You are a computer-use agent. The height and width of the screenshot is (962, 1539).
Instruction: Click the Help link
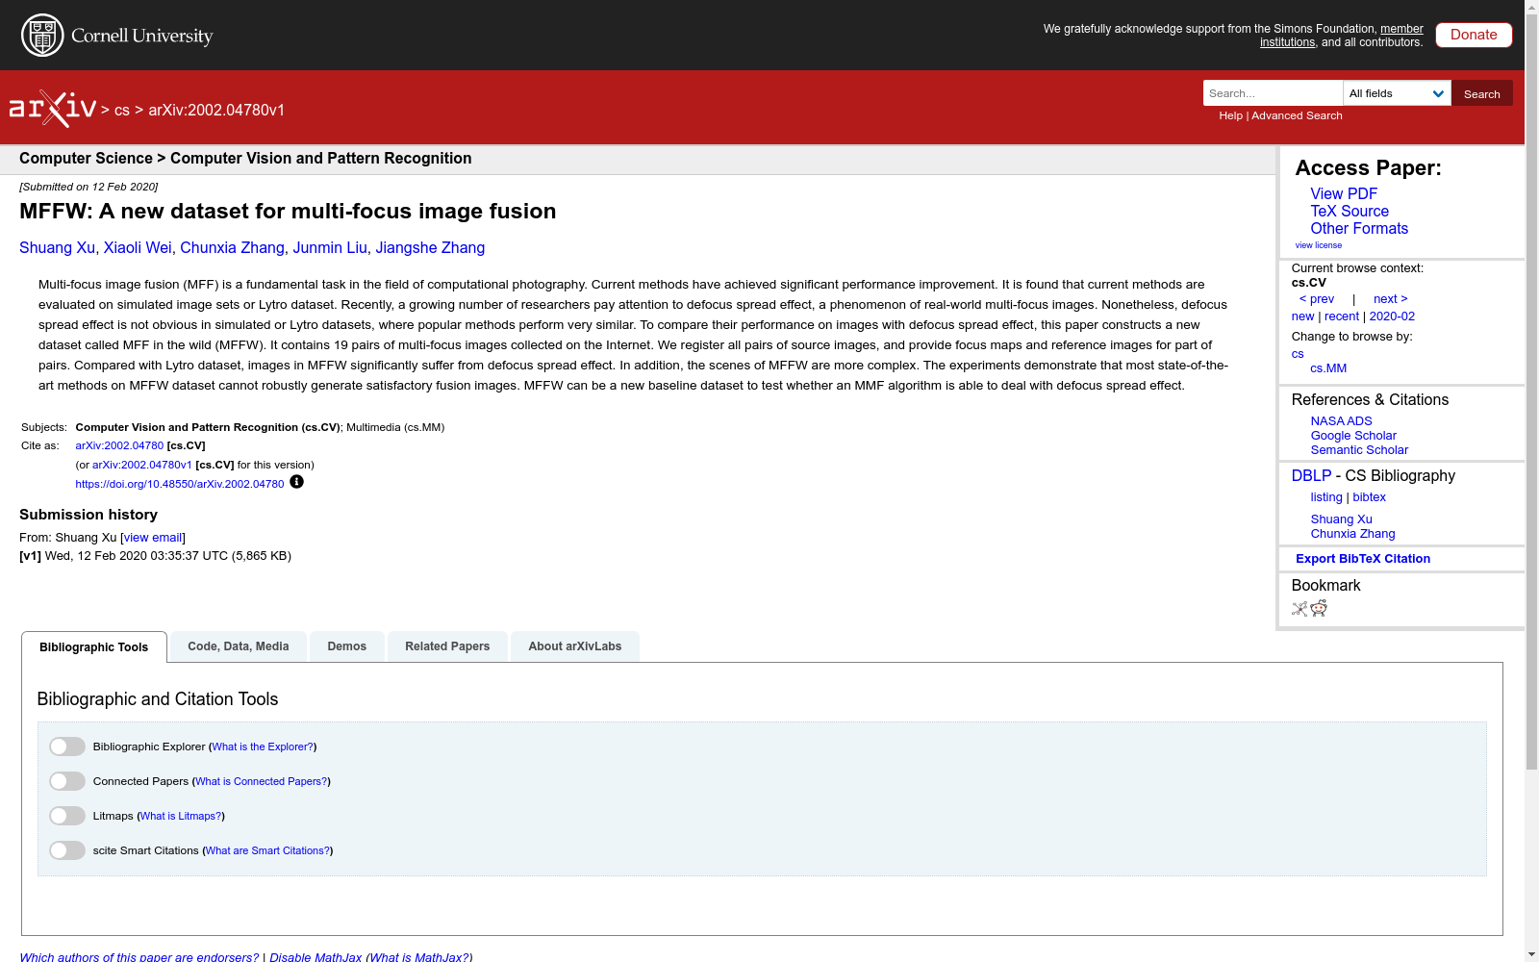(x=1231, y=115)
